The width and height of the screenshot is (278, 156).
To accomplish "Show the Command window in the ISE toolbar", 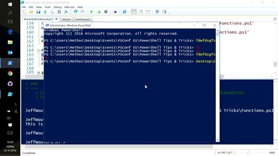I will 157,12.
